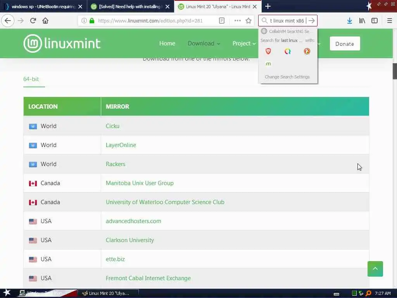Click the search magnifier icon in search box
Screen dimensions: 397x298
[x=264, y=21]
